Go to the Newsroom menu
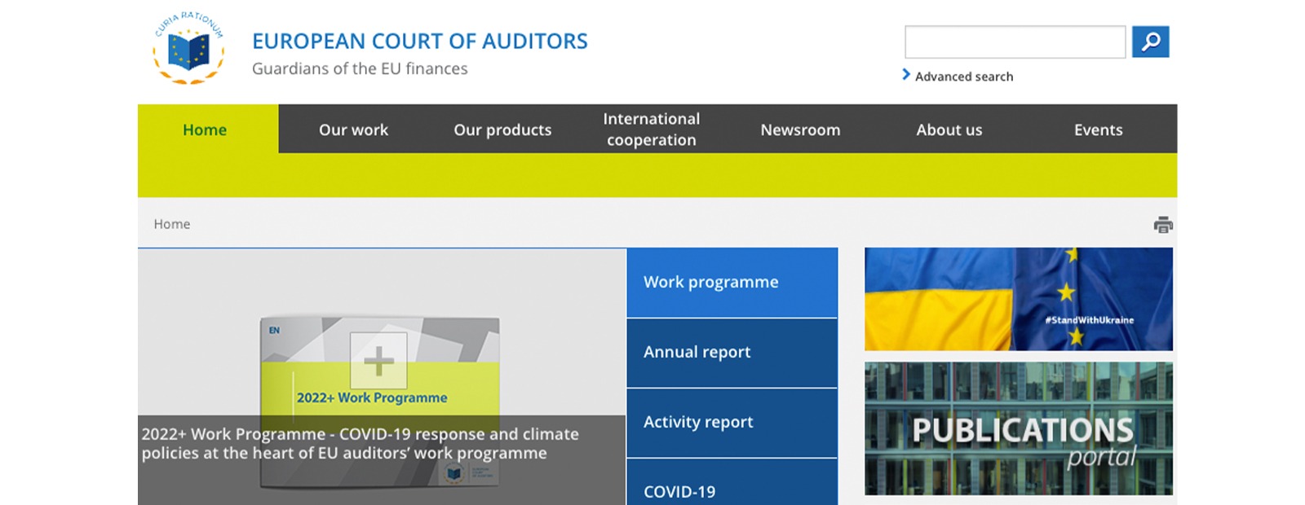 point(800,130)
